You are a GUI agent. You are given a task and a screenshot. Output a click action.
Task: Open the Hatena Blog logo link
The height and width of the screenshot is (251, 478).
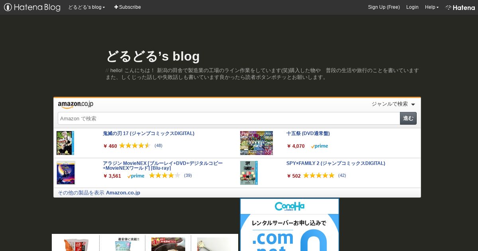pos(32,7)
